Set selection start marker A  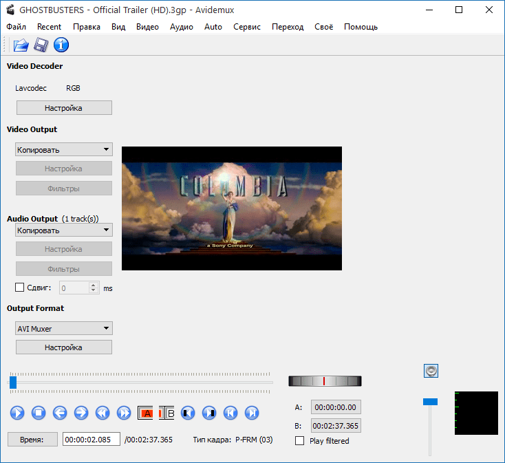tap(145, 413)
